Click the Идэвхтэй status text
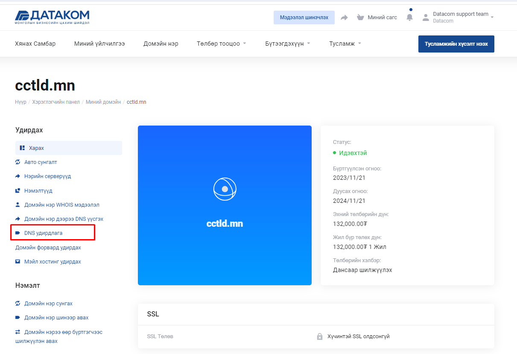The image size is (517, 354). (x=353, y=153)
